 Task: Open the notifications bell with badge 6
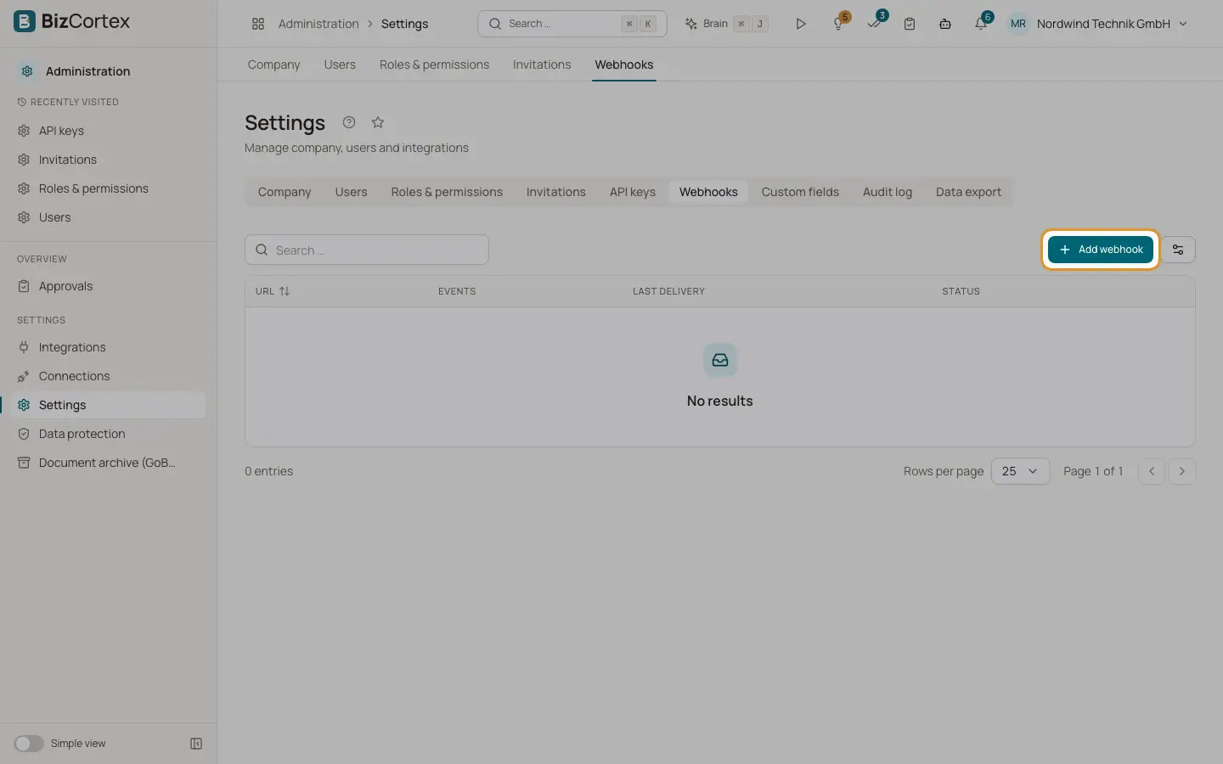point(981,23)
